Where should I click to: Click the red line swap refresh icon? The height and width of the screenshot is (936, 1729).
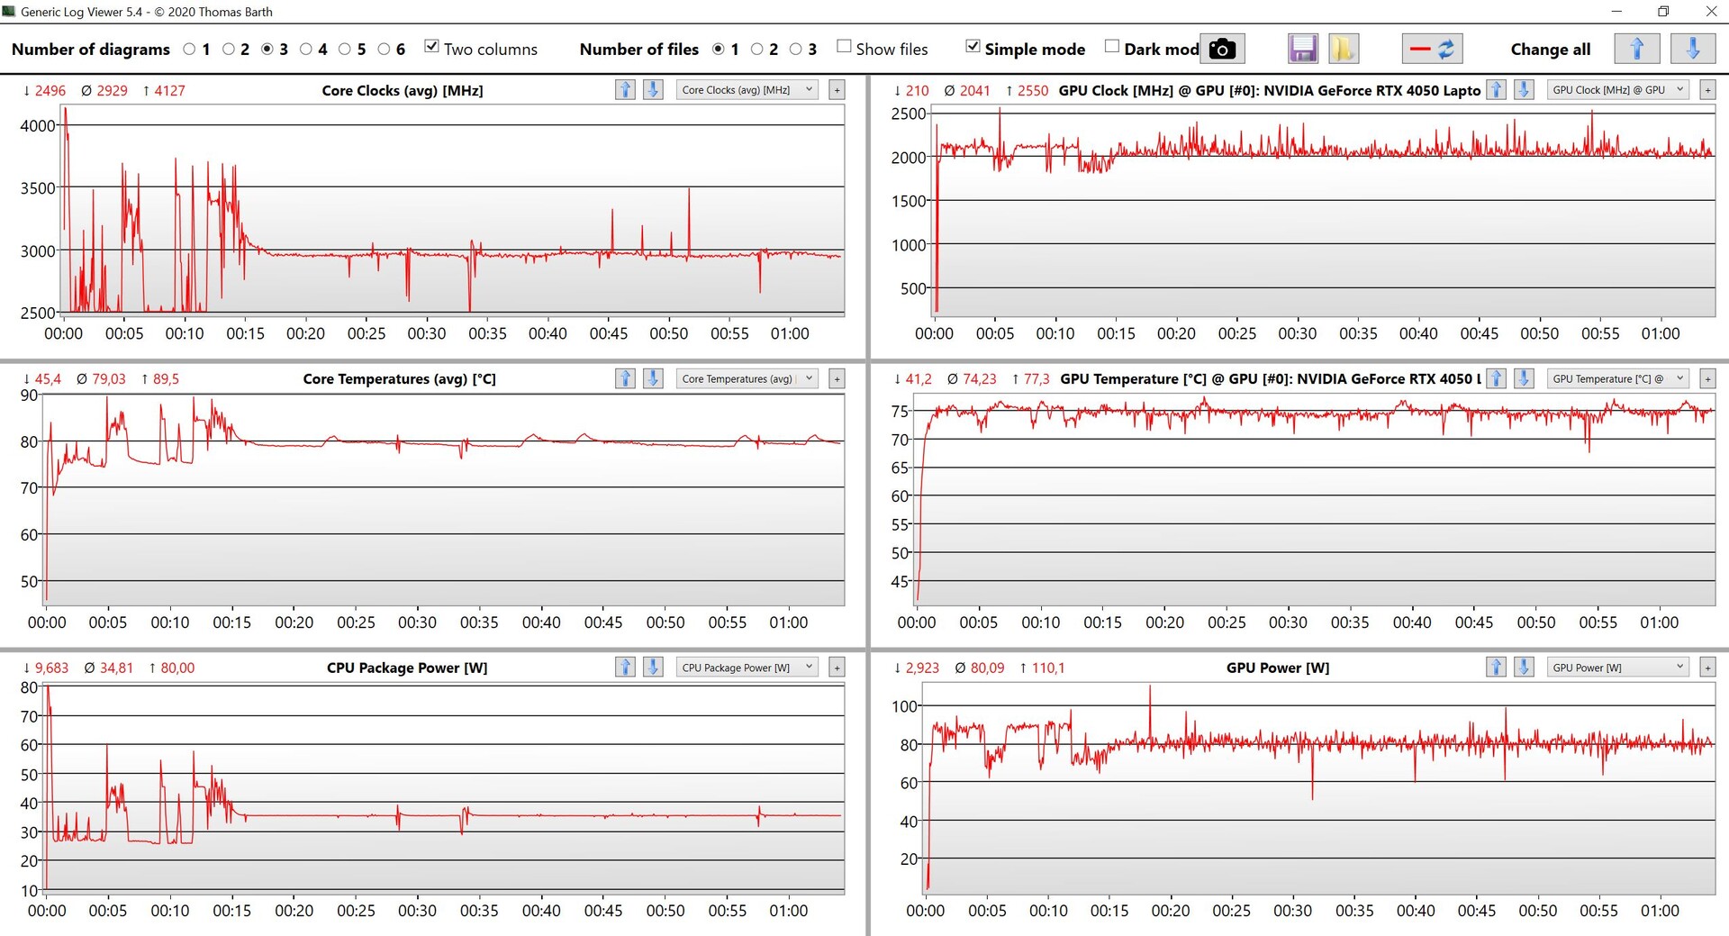(x=1432, y=49)
